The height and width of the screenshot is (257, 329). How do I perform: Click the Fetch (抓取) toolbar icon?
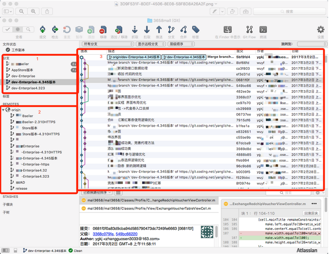[135, 31]
